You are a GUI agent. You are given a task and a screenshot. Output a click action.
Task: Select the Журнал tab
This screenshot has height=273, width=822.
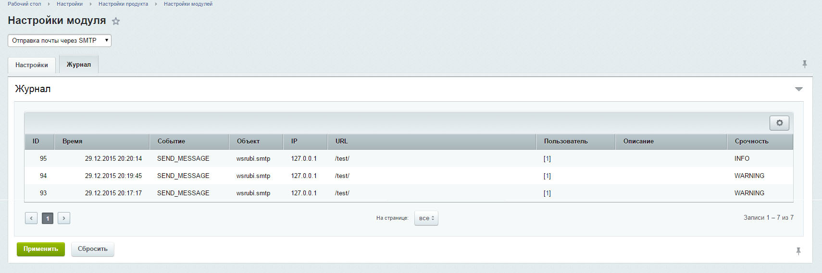click(x=79, y=64)
